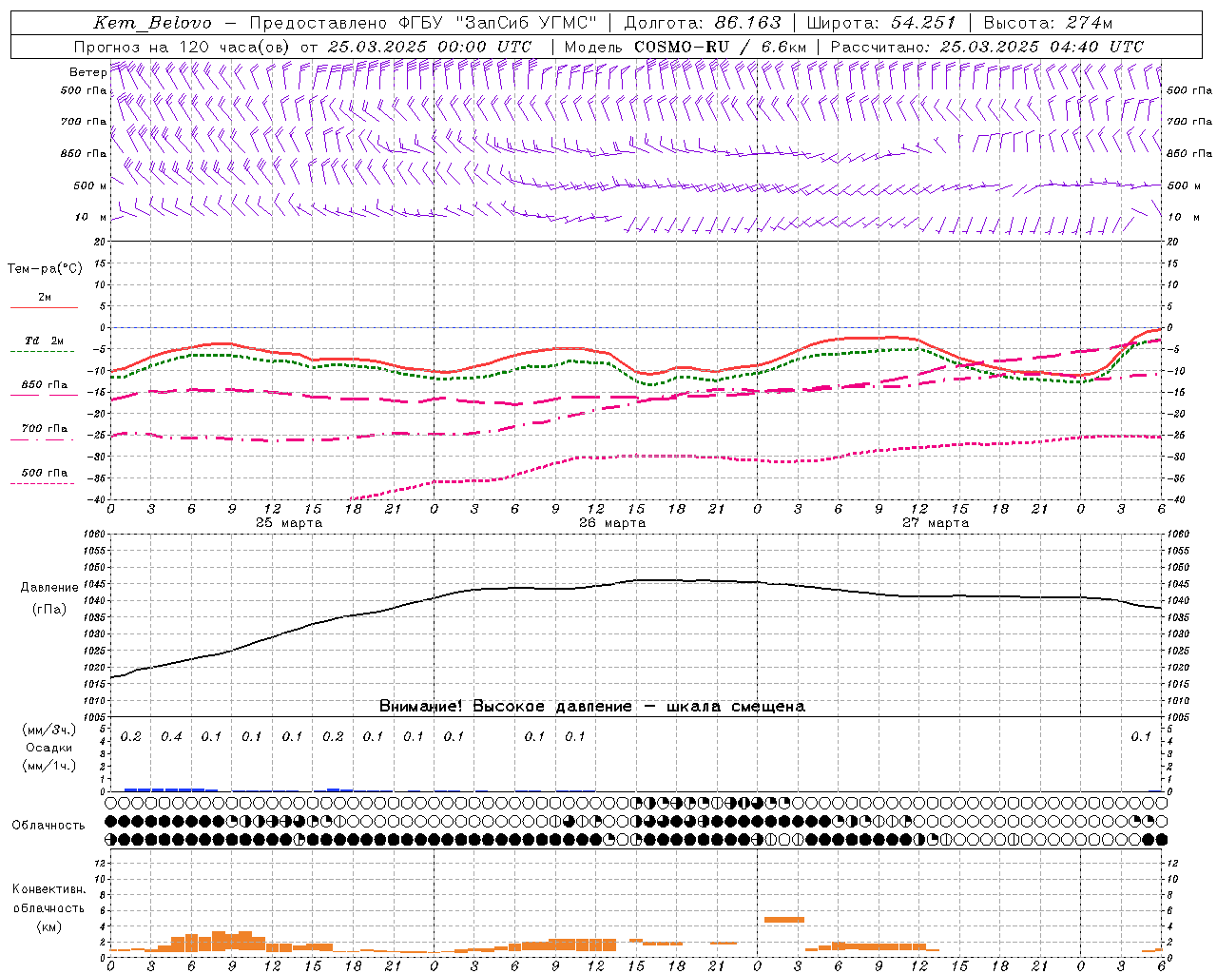This screenshot has width=1217, height=974.
Task: Click the 27 марта date label
Action: [x=936, y=522]
